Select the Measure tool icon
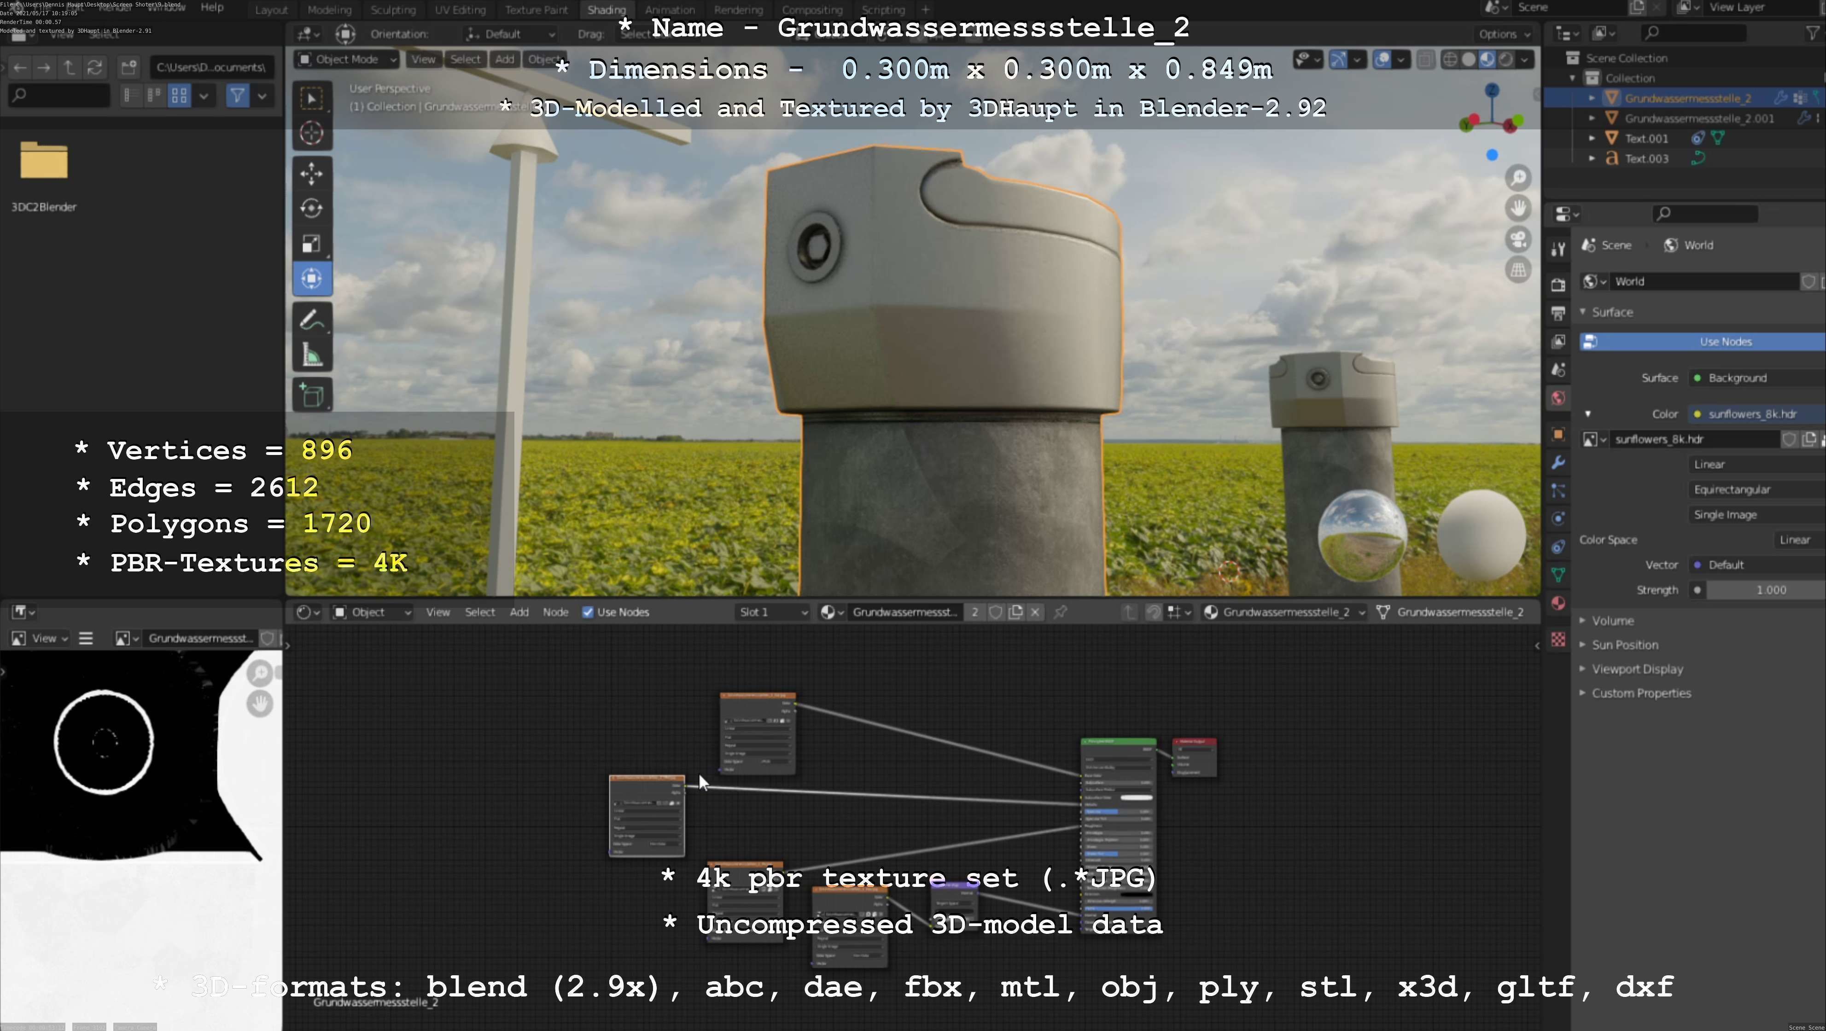Screen dimensions: 1826x1031 (x=312, y=355)
